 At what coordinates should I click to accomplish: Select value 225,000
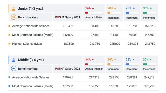point(115,44)
